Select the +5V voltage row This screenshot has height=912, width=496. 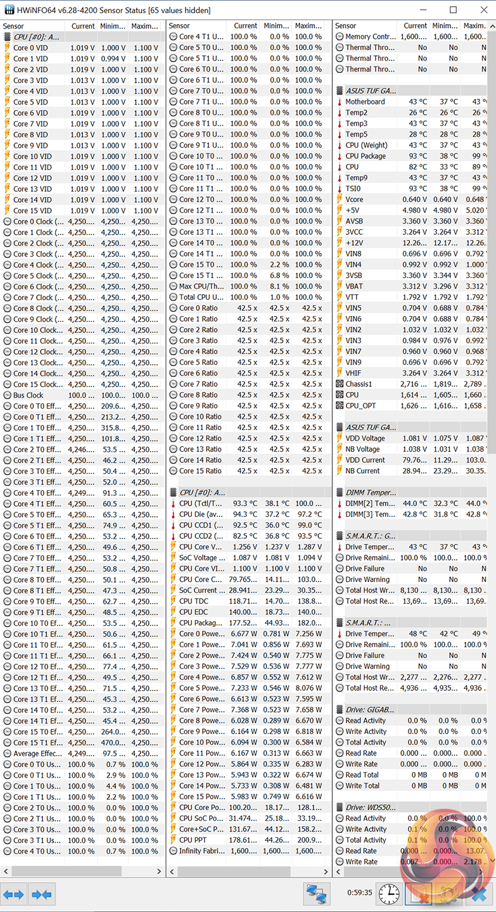coord(409,210)
